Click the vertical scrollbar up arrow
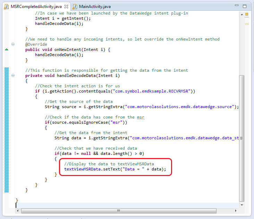 coord(242,14)
